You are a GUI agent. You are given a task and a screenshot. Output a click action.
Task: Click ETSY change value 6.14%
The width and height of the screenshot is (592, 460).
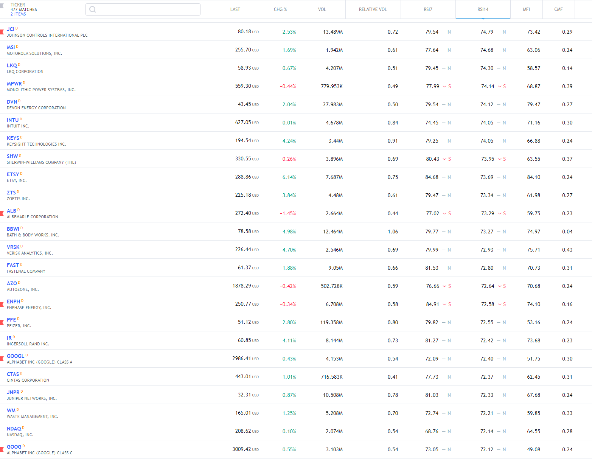289,177
